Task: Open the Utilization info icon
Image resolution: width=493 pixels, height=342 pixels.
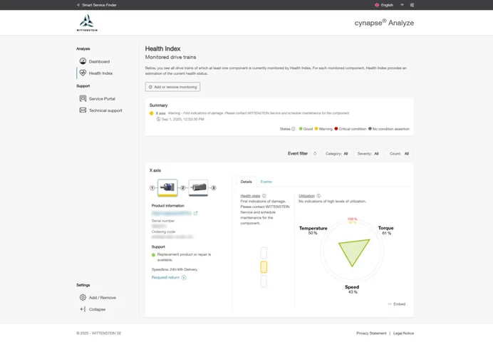Action: [x=319, y=196]
